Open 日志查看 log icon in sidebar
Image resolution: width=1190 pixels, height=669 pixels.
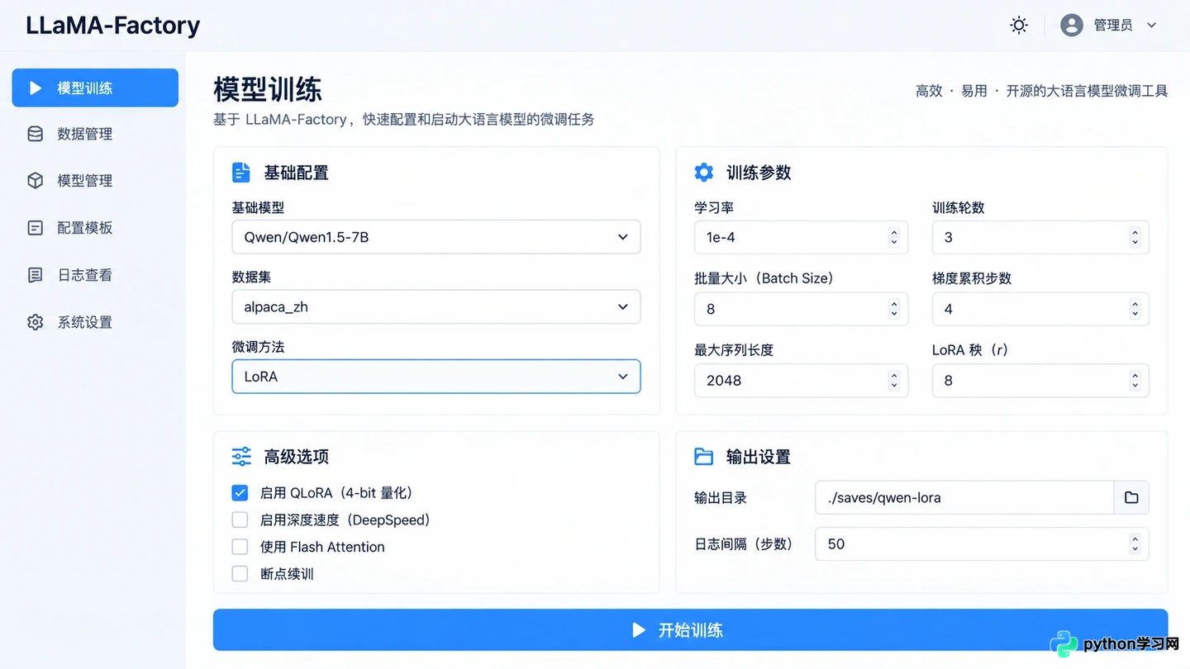coord(36,275)
